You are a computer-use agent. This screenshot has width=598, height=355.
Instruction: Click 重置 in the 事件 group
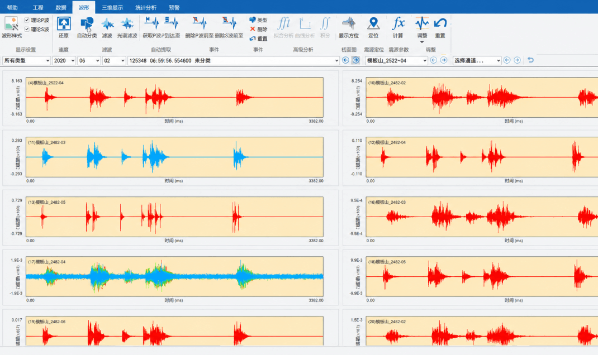coord(258,39)
